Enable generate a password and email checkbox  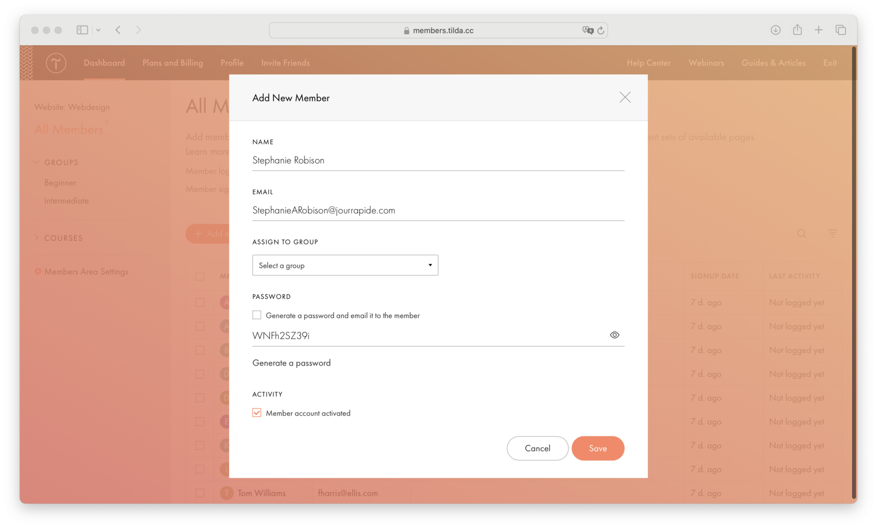coord(256,315)
